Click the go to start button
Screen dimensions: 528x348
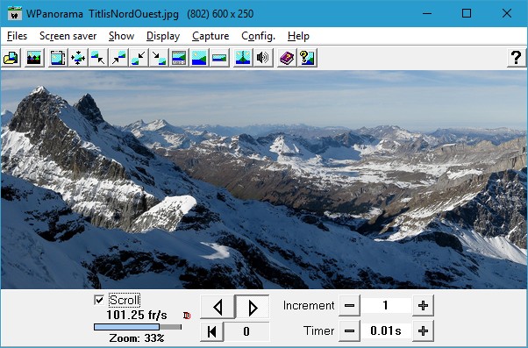pyautogui.click(x=211, y=331)
